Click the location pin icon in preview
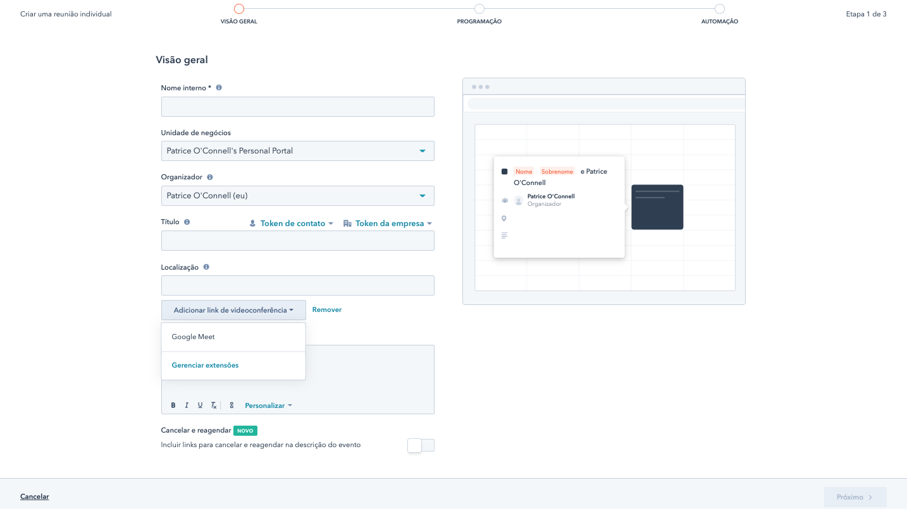907x509 pixels. (504, 219)
